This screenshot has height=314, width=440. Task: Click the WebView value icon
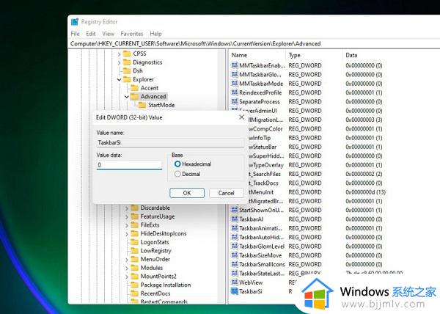(x=235, y=282)
